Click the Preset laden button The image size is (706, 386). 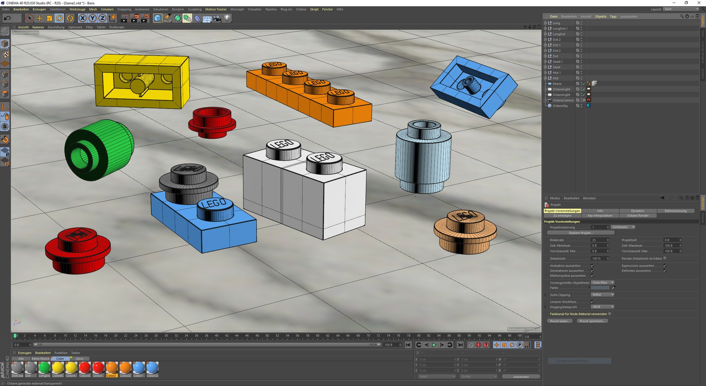560,321
